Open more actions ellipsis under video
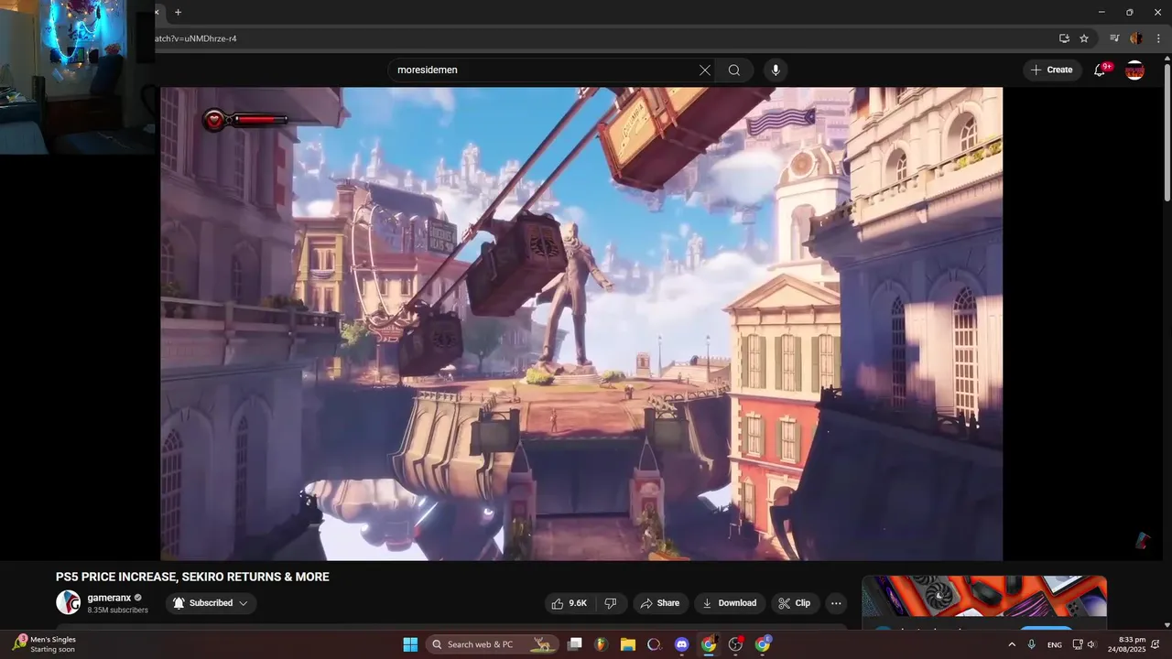 pos(835,603)
